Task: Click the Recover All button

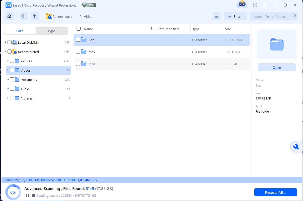Action: (x=276, y=192)
